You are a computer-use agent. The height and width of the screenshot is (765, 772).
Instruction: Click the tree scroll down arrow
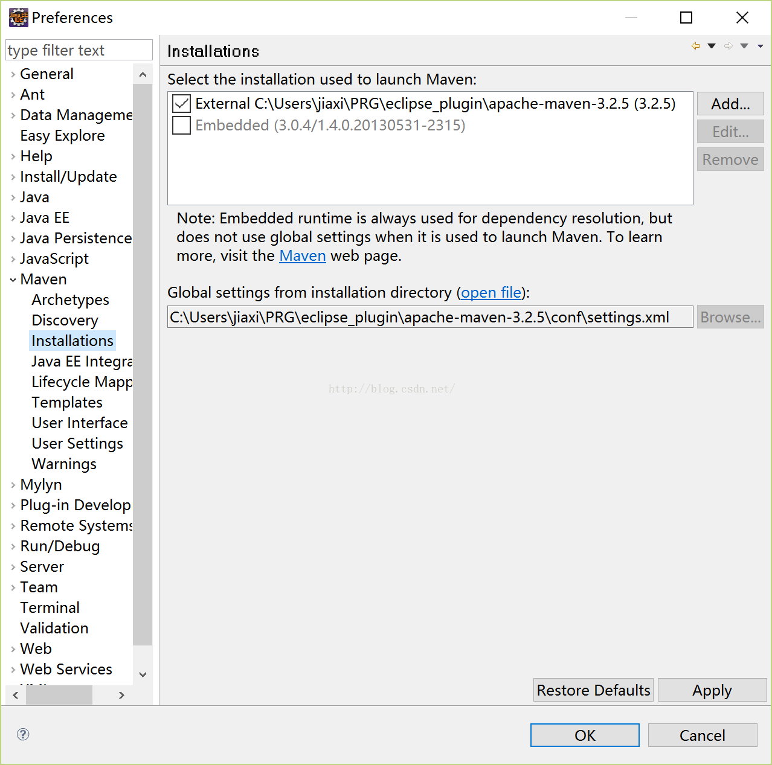[143, 674]
